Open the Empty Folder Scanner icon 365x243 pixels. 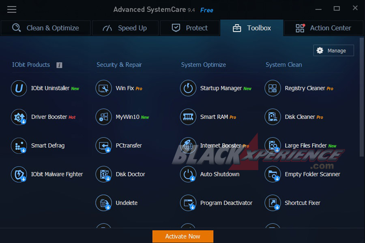click(273, 174)
